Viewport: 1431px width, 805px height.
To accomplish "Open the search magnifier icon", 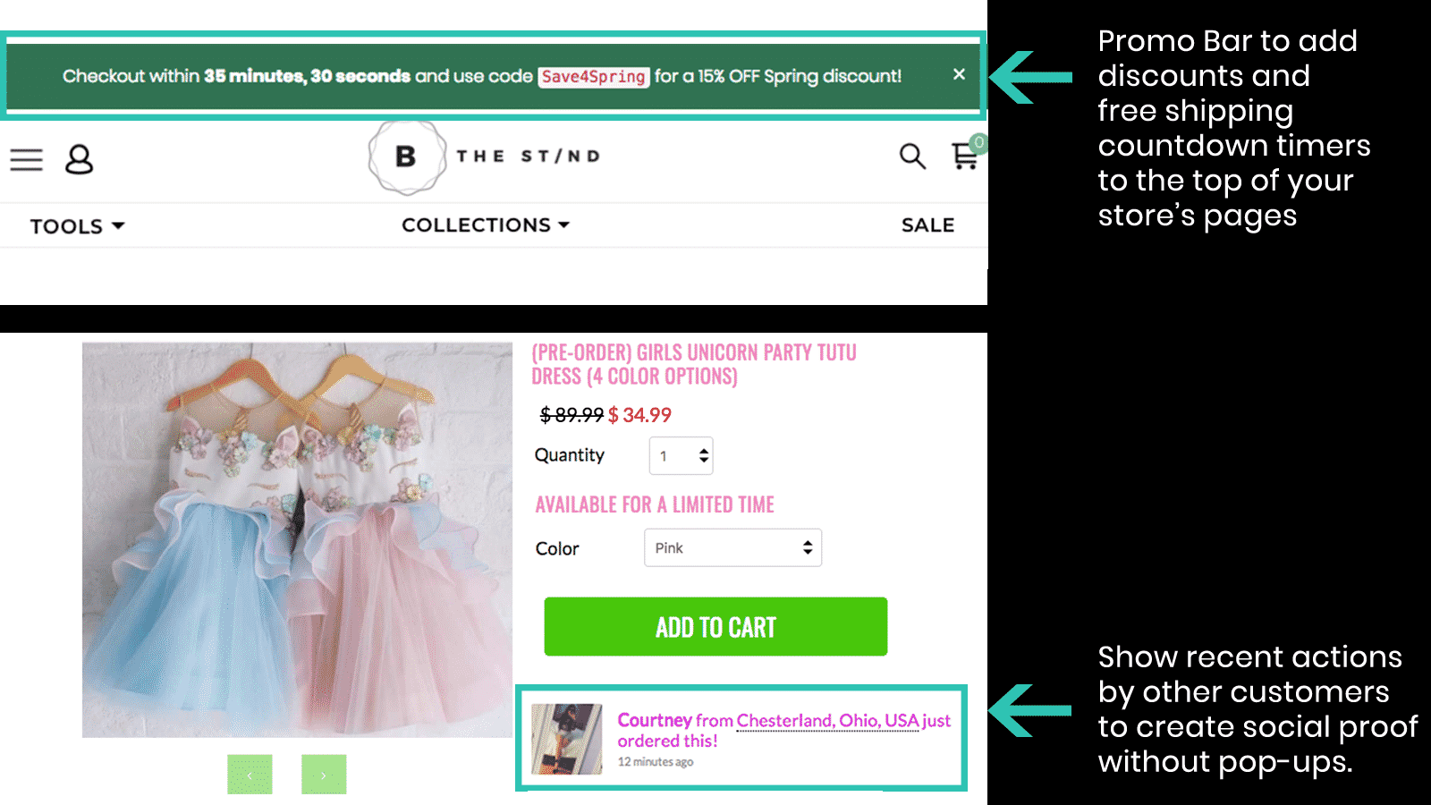I will point(911,157).
